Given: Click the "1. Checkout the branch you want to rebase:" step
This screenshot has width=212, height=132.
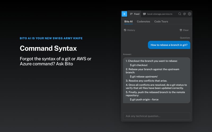Looking at the screenshot, I should pyautogui.click(x=152, y=61).
